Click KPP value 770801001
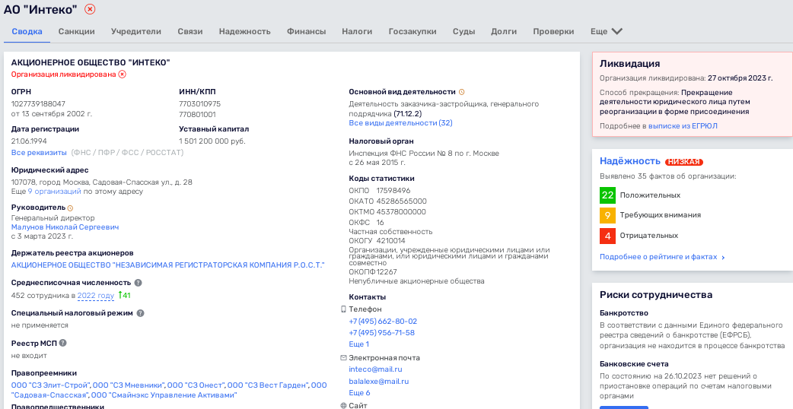793x409 pixels. (x=197, y=115)
